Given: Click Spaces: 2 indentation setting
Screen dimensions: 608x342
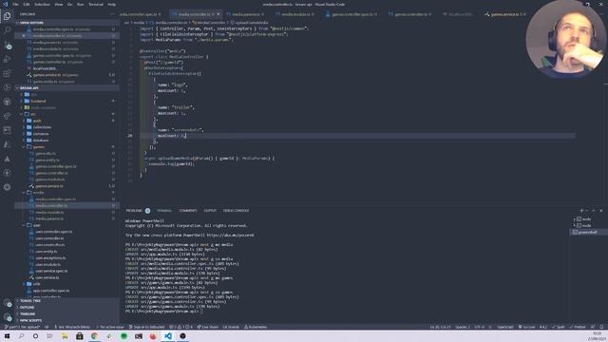Looking at the screenshot, I should point(463,327).
